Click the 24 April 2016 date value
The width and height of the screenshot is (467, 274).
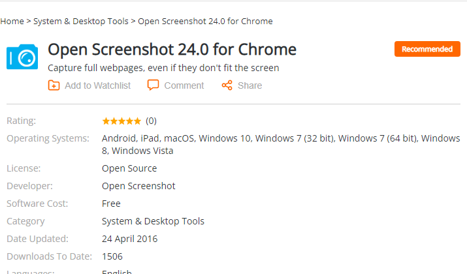coord(129,239)
